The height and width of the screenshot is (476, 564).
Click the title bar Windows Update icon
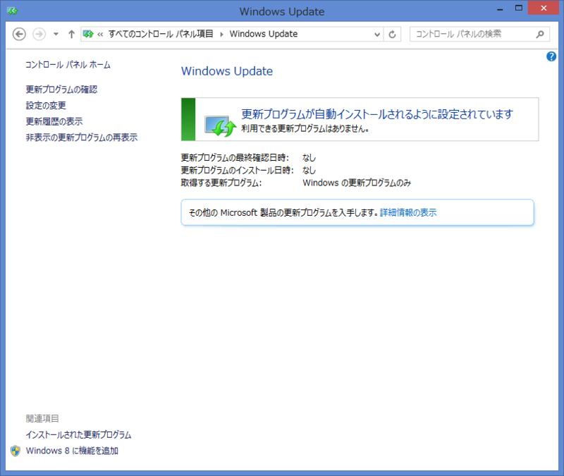tap(12, 11)
